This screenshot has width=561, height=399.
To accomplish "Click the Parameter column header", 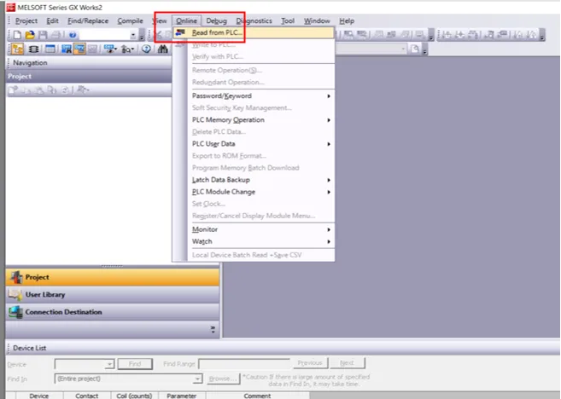I will click(x=181, y=396).
